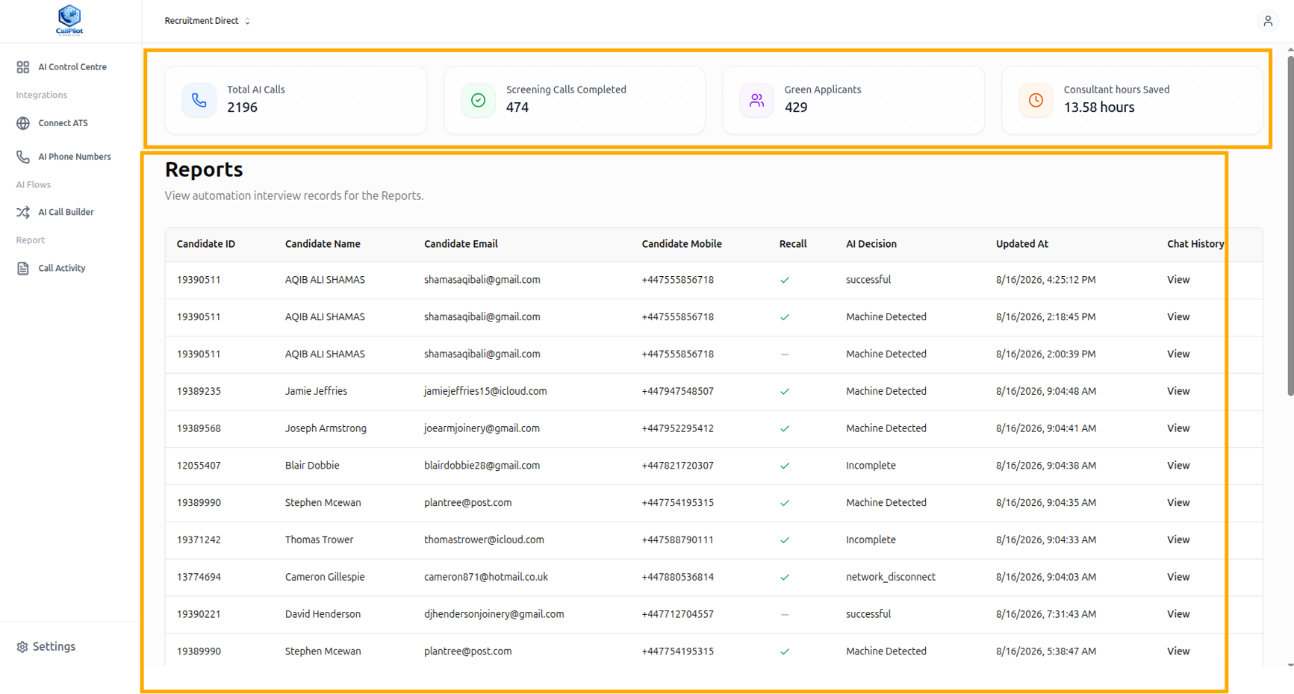Click Blair Dobbie candidate name
Viewport: 1294px width, 694px height.
(311, 466)
